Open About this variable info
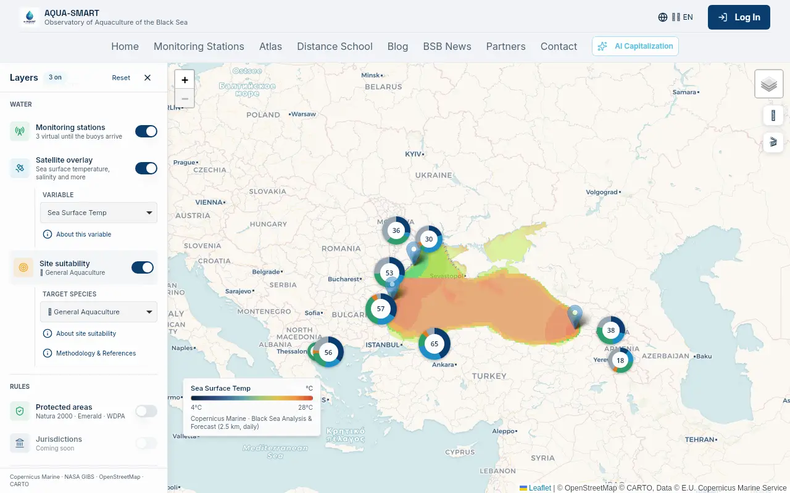This screenshot has width=790, height=493. (77, 234)
